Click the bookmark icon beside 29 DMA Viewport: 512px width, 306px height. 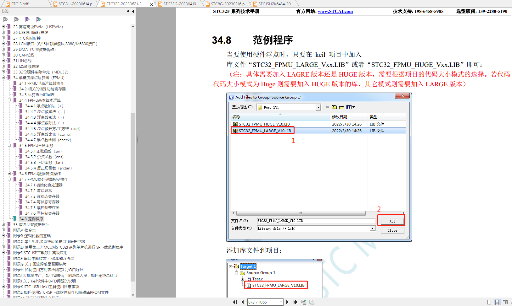(x=9, y=49)
